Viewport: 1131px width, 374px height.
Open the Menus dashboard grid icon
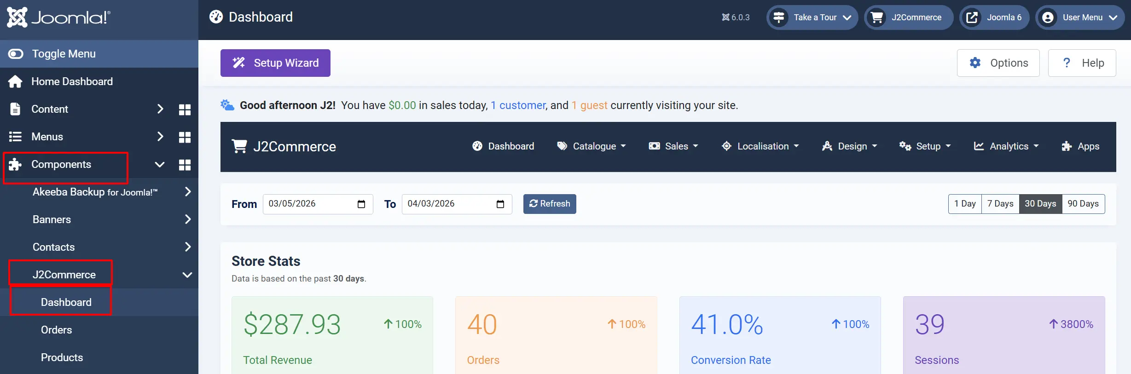pos(185,137)
